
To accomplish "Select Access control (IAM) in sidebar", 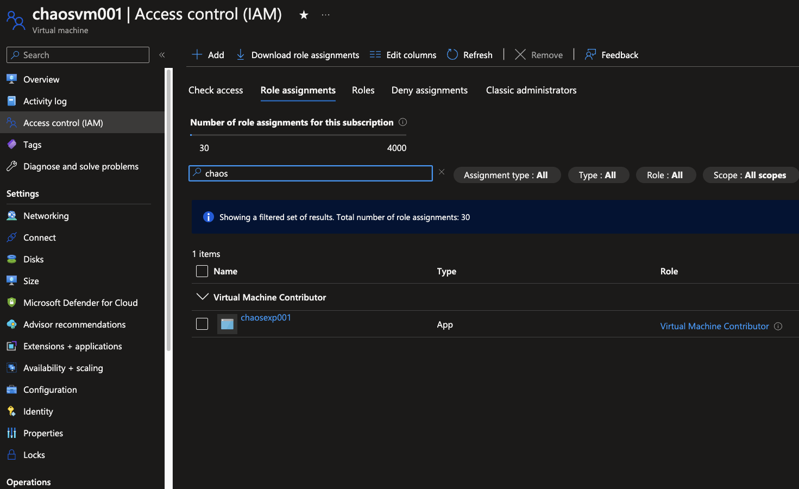I will (x=82, y=123).
